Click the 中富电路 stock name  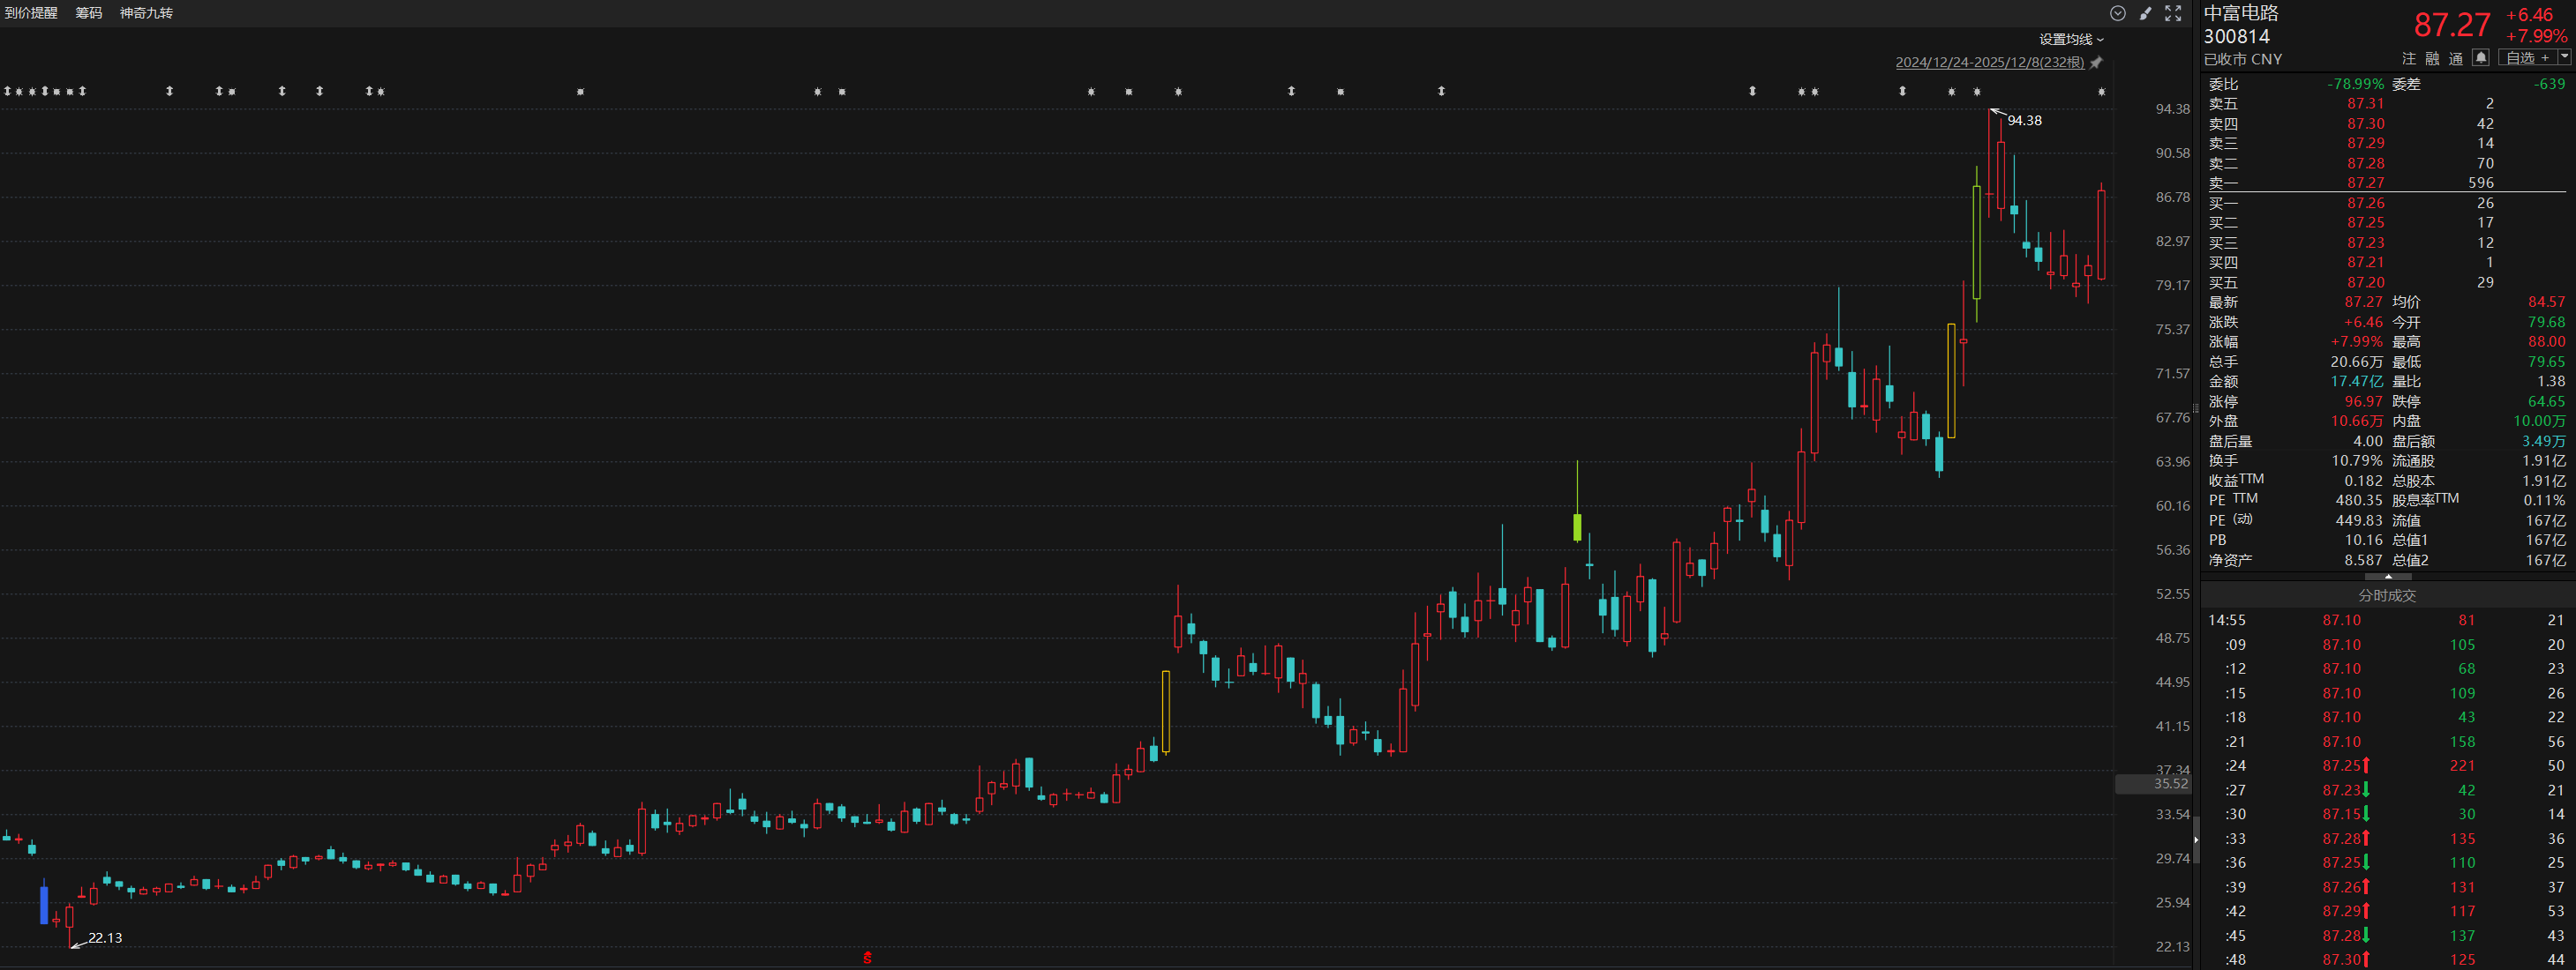pos(2242,13)
